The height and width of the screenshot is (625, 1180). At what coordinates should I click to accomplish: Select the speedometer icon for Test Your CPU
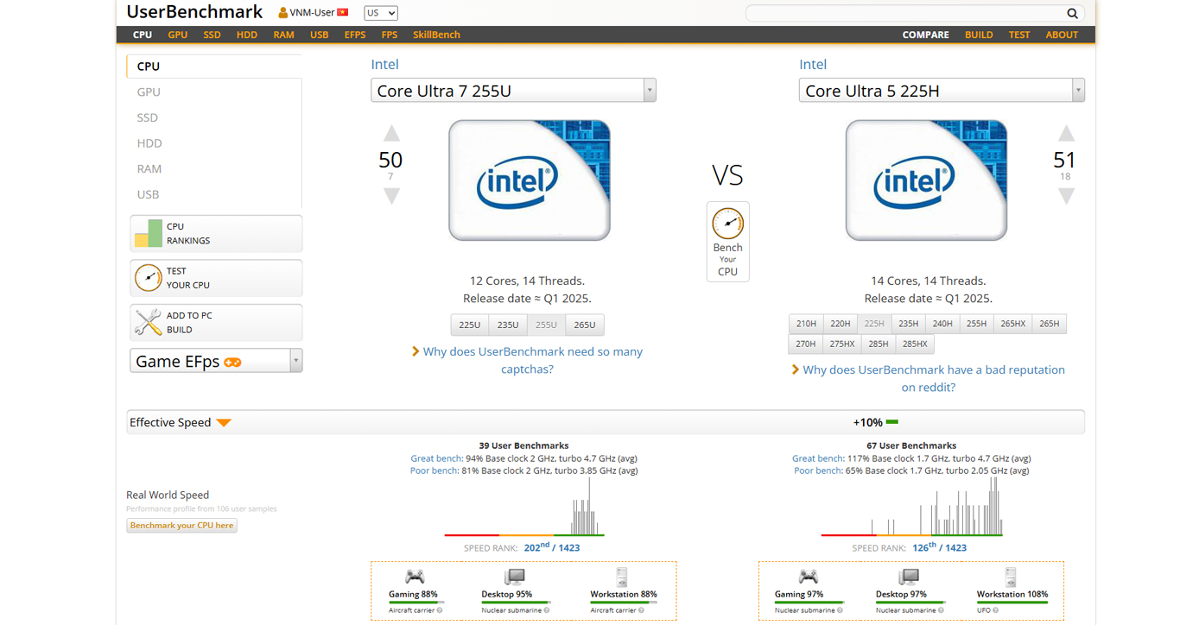[x=148, y=277]
